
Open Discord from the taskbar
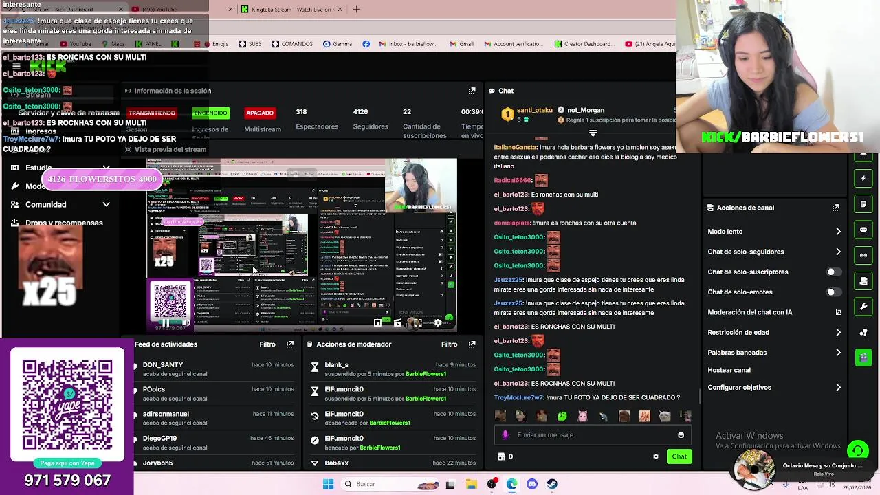(x=532, y=484)
